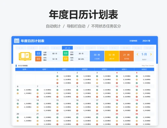Screen dimensions: 167x128
Task: Click the 自动统计 subtitle text
Action: coord(53,26)
